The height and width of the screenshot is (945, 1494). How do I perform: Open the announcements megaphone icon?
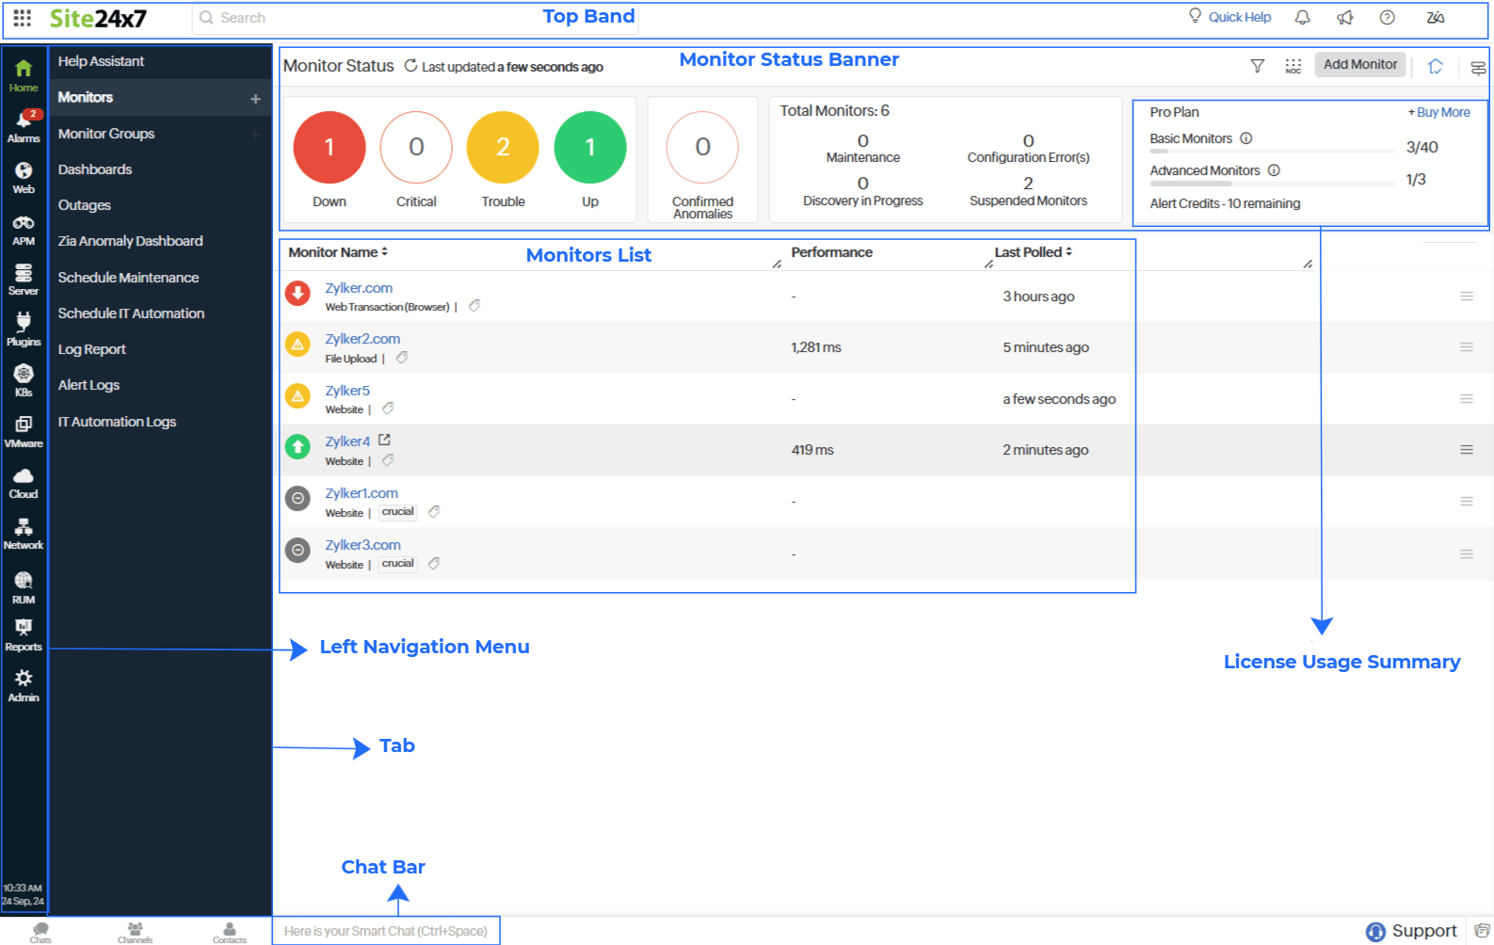click(x=1345, y=18)
